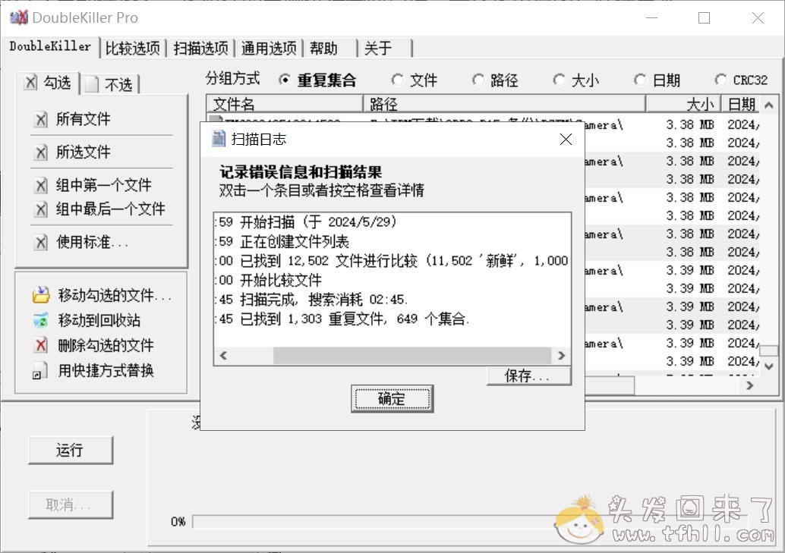Click the checkmark icon beside 使用标准...
Viewport: 785px width, 553px height.
point(41,243)
